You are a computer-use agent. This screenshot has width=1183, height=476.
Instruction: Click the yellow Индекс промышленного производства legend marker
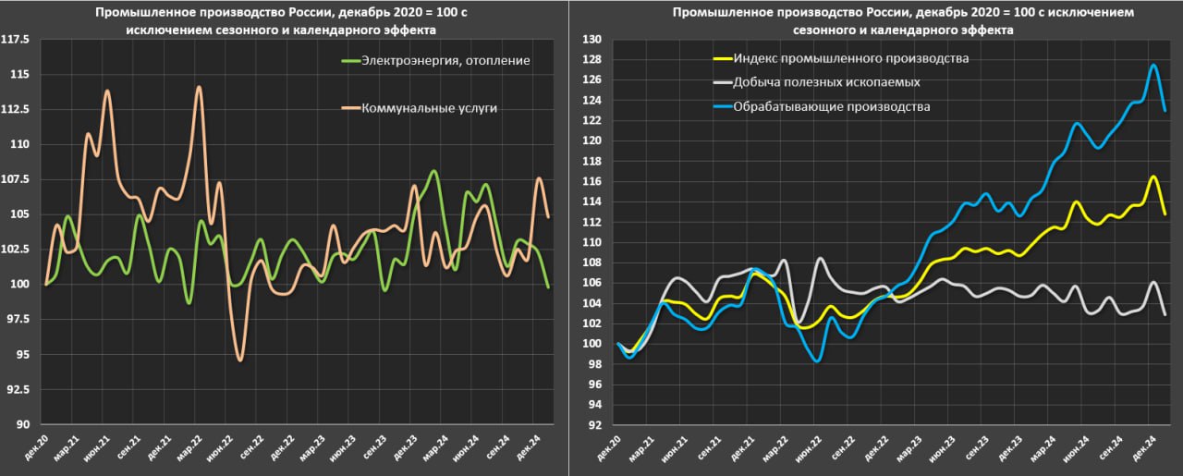721,59
